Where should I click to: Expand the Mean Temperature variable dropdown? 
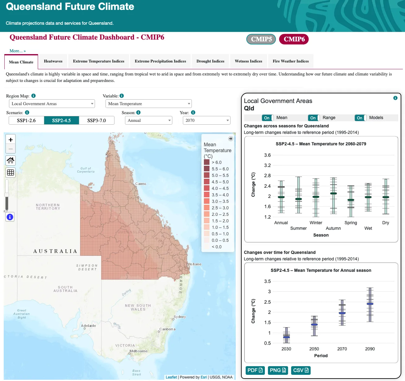click(149, 104)
